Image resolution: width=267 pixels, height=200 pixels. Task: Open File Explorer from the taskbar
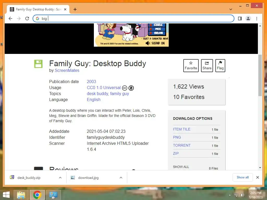(21, 195)
